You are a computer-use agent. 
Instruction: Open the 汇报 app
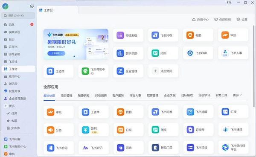(233, 112)
